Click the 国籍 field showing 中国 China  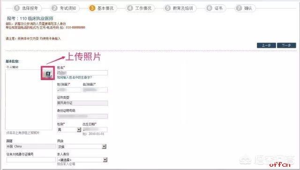(31, 146)
